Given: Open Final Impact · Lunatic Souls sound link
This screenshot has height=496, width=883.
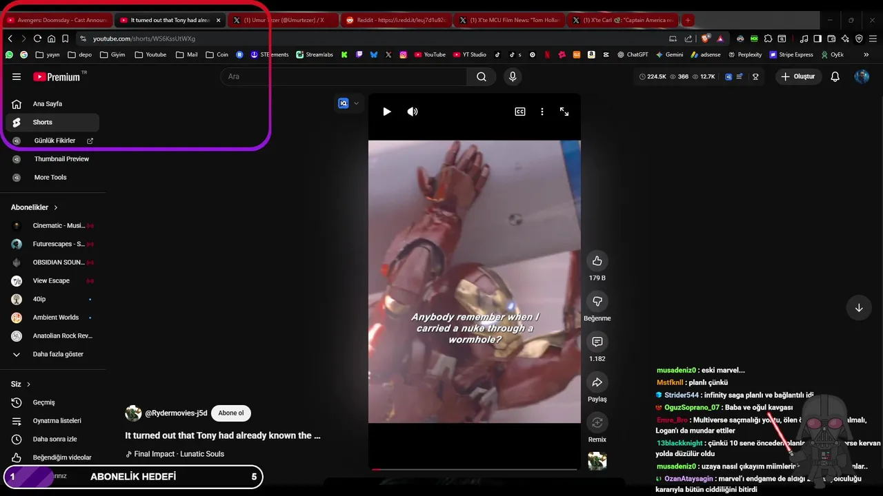Looking at the screenshot, I should click(x=179, y=454).
